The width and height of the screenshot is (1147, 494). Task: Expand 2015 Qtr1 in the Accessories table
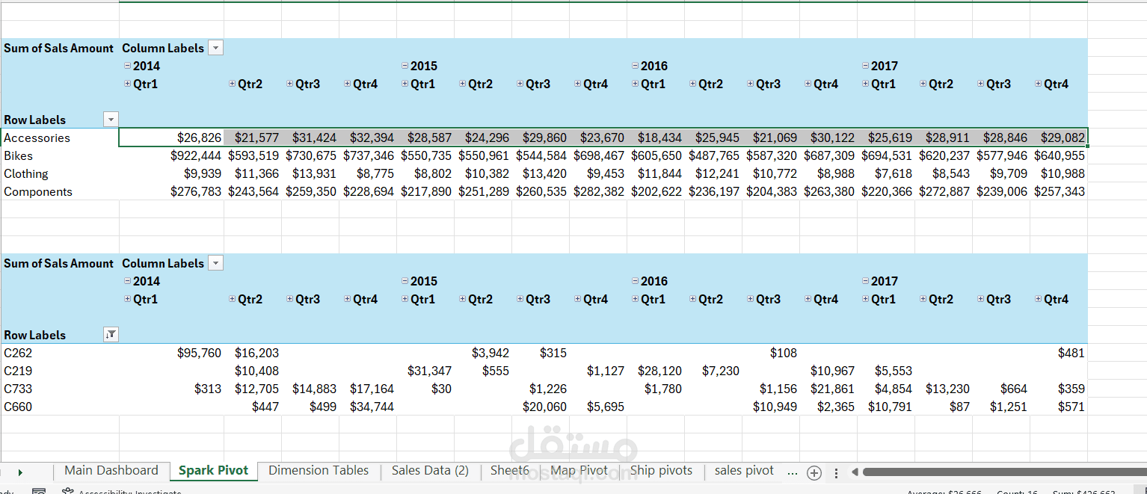pyautogui.click(x=405, y=84)
